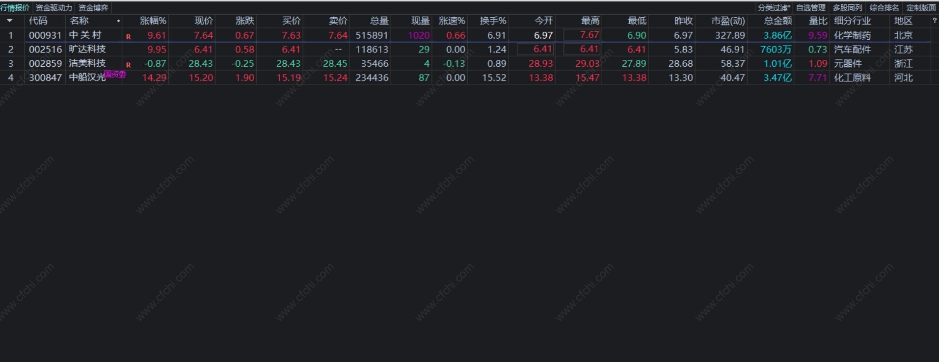Open the 综合排名 ranking view
The height and width of the screenshot is (362, 939).
884,8
